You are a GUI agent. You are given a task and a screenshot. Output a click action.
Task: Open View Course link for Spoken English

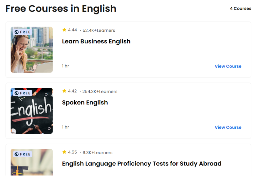pos(228,127)
